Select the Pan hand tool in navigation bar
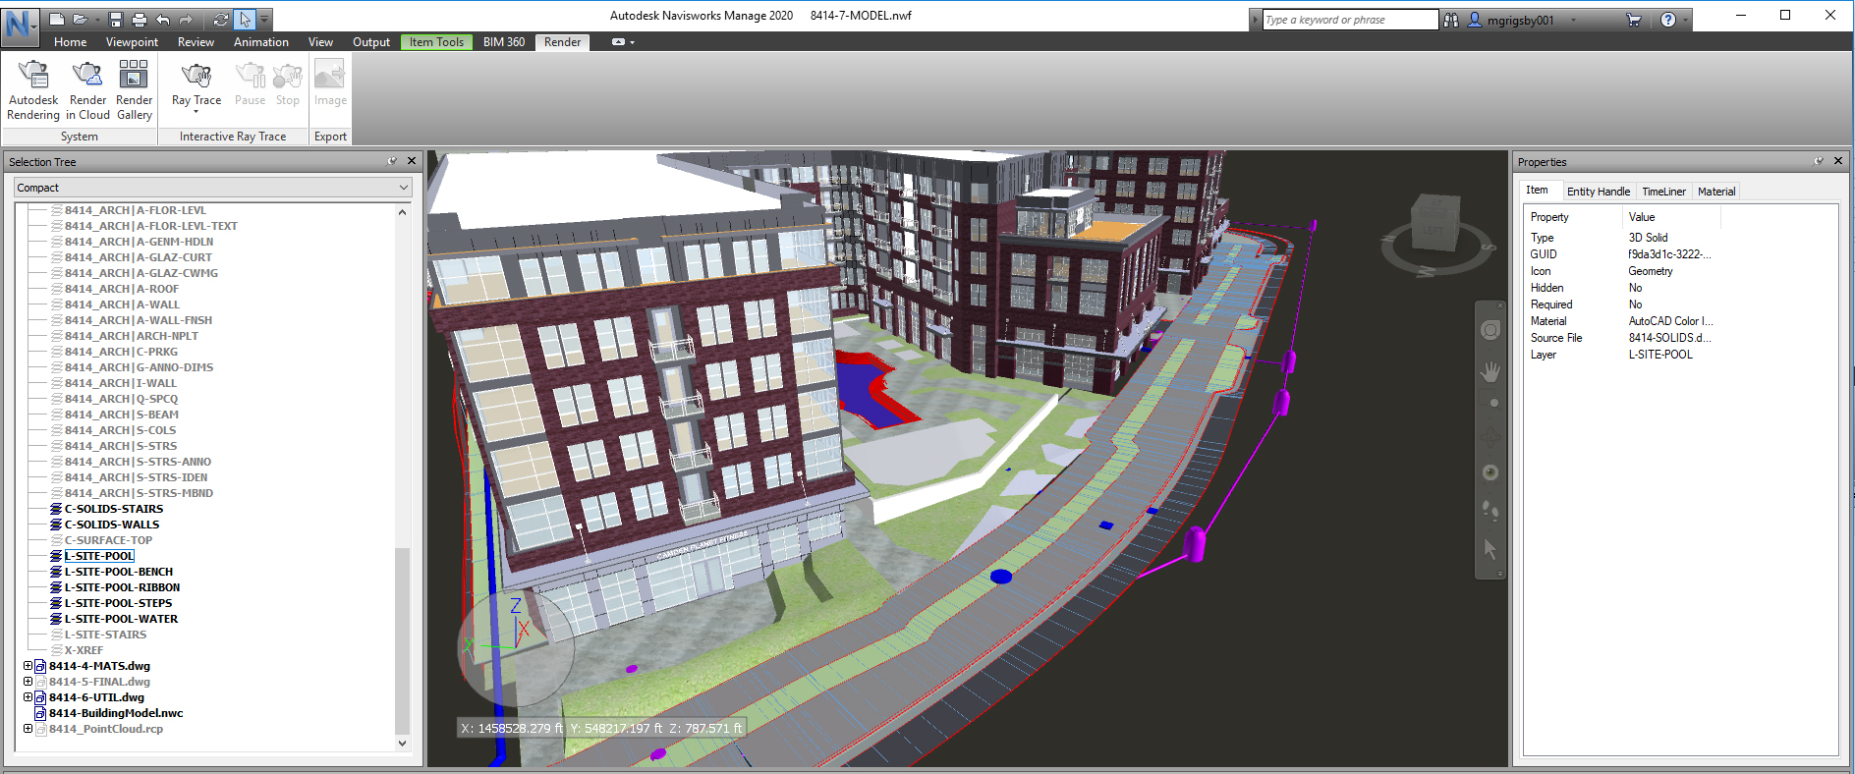Screen dimensions: 1855x774 1490,371
